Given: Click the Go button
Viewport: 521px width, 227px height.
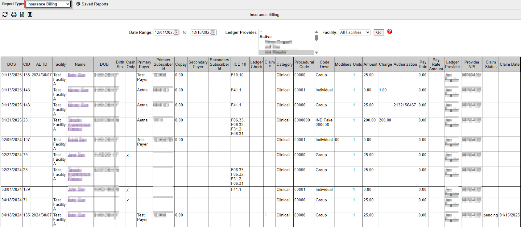Looking at the screenshot, I should pyautogui.click(x=379, y=32).
